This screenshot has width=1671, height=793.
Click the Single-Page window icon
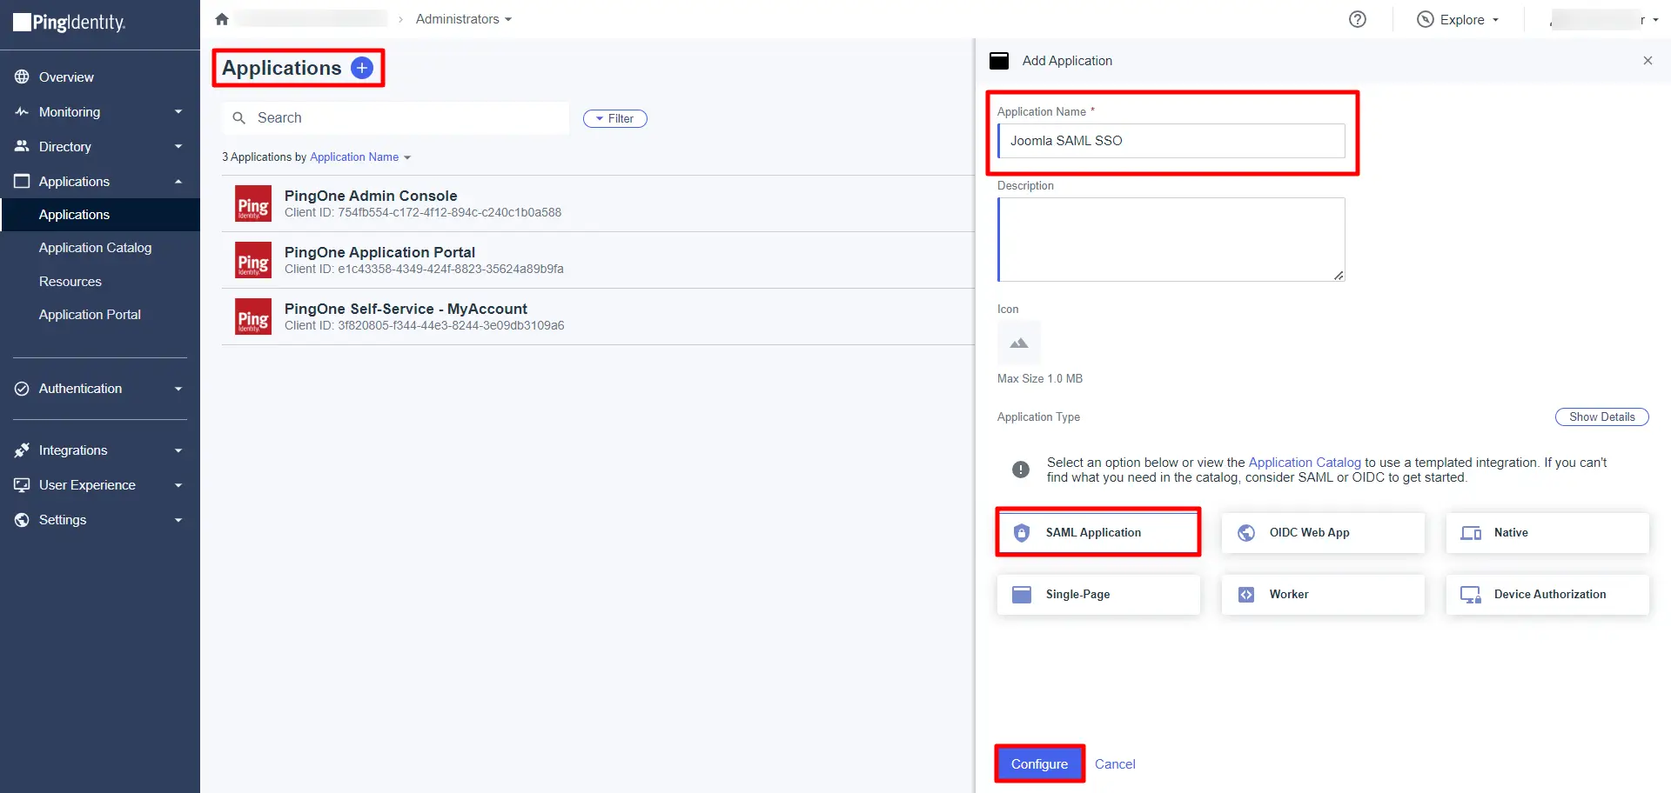tap(1022, 595)
